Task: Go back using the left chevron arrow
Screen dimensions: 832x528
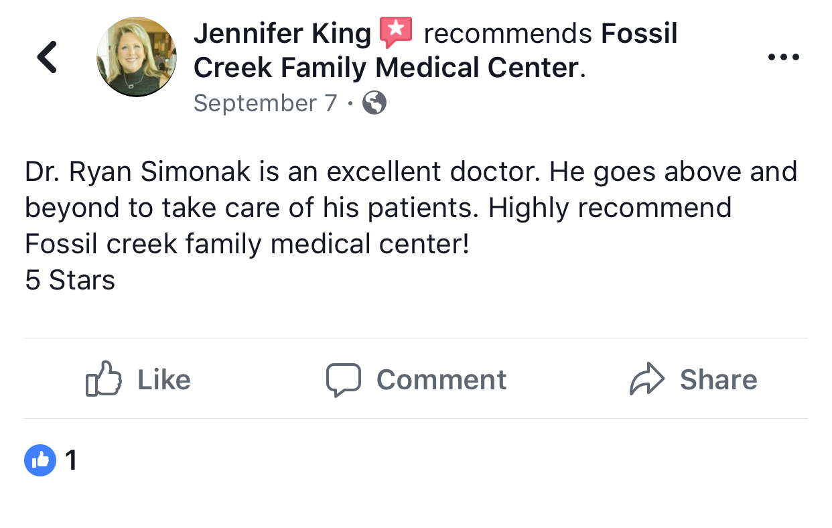Action: (48, 57)
